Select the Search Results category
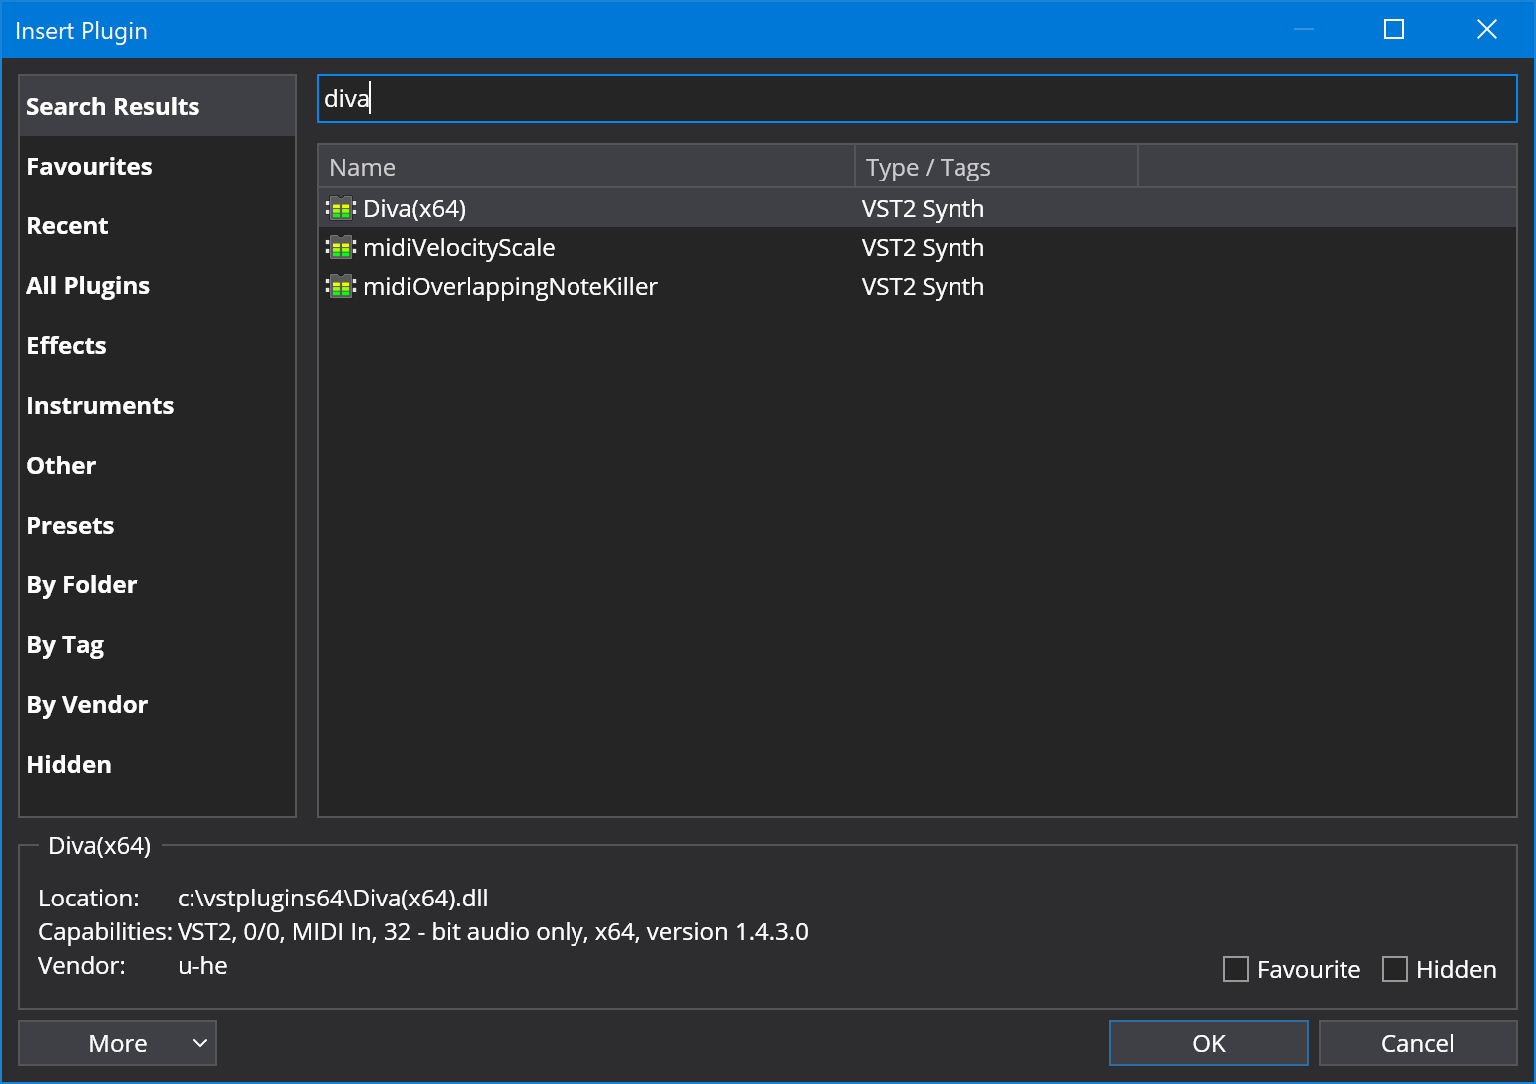 pos(158,106)
